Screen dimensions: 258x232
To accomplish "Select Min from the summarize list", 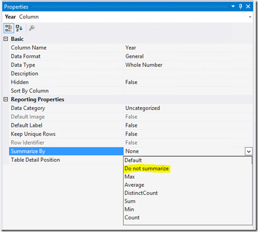I will (x=129, y=209).
